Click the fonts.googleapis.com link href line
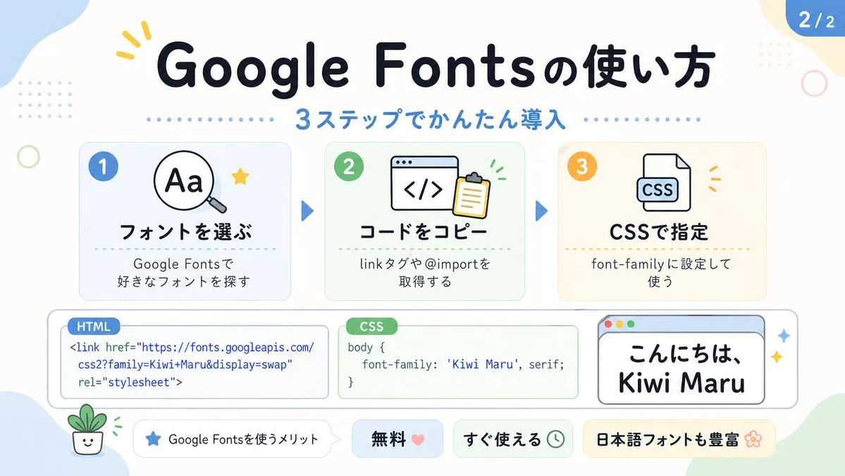 pyautogui.click(x=192, y=347)
